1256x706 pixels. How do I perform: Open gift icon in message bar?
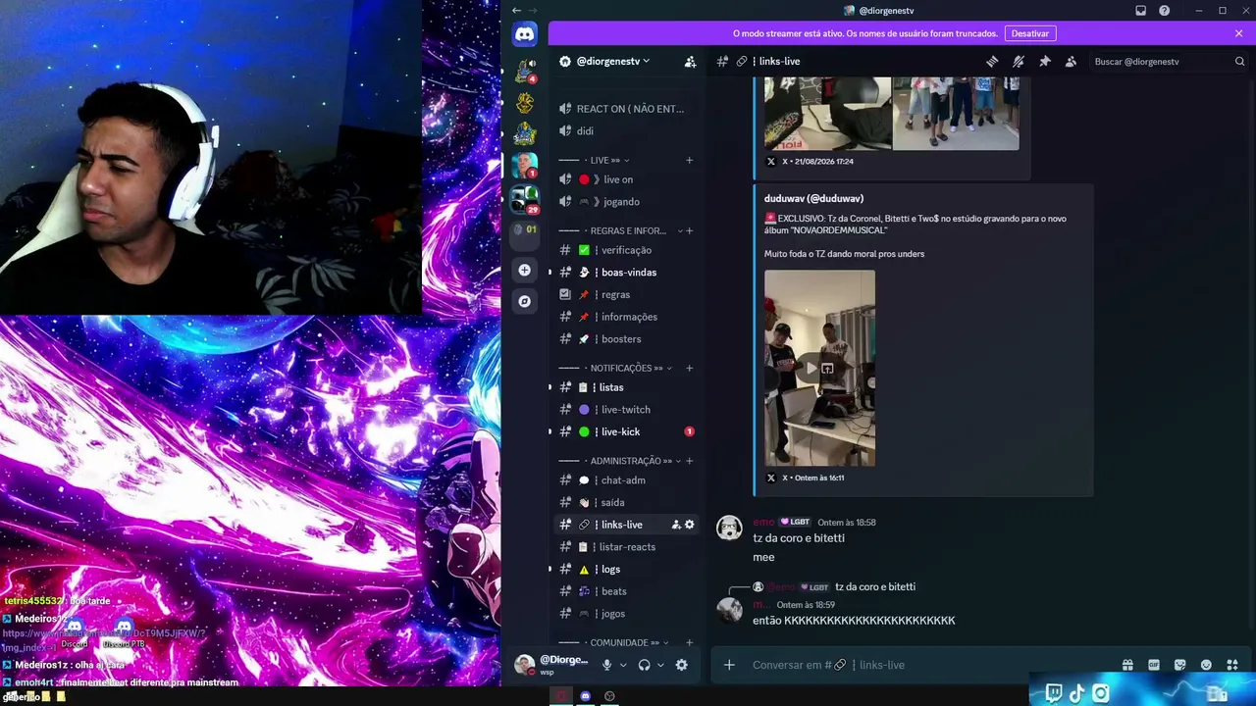tap(1127, 665)
